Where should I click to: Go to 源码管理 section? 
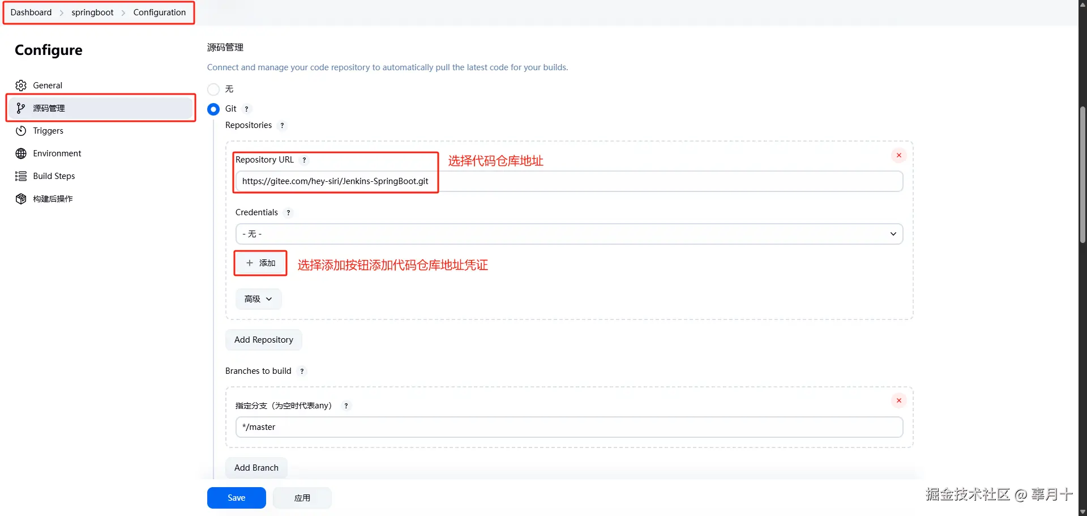(101, 108)
